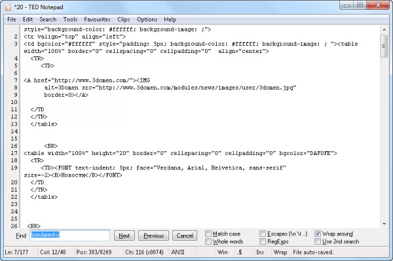Click the scrollbar down arrow
This screenshot has width=393, height=261.
(x=384, y=224)
